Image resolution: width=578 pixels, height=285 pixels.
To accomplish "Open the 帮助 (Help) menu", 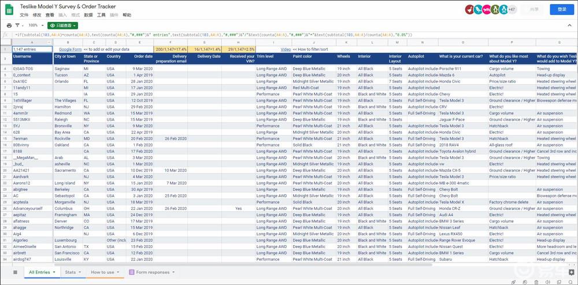I will tap(127, 15).
